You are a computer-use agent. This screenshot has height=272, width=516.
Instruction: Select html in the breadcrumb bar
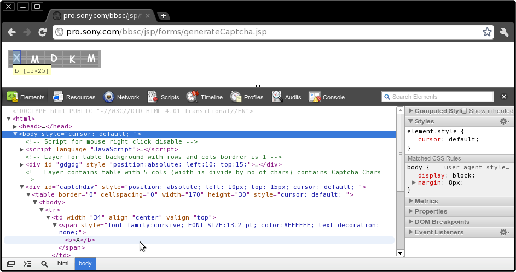tap(63, 263)
